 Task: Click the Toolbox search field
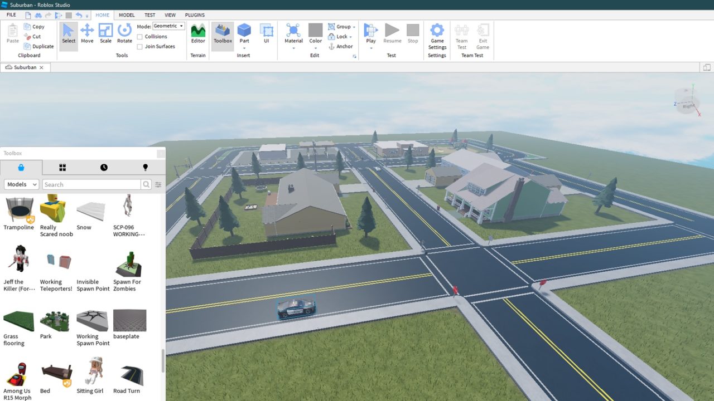coord(92,184)
